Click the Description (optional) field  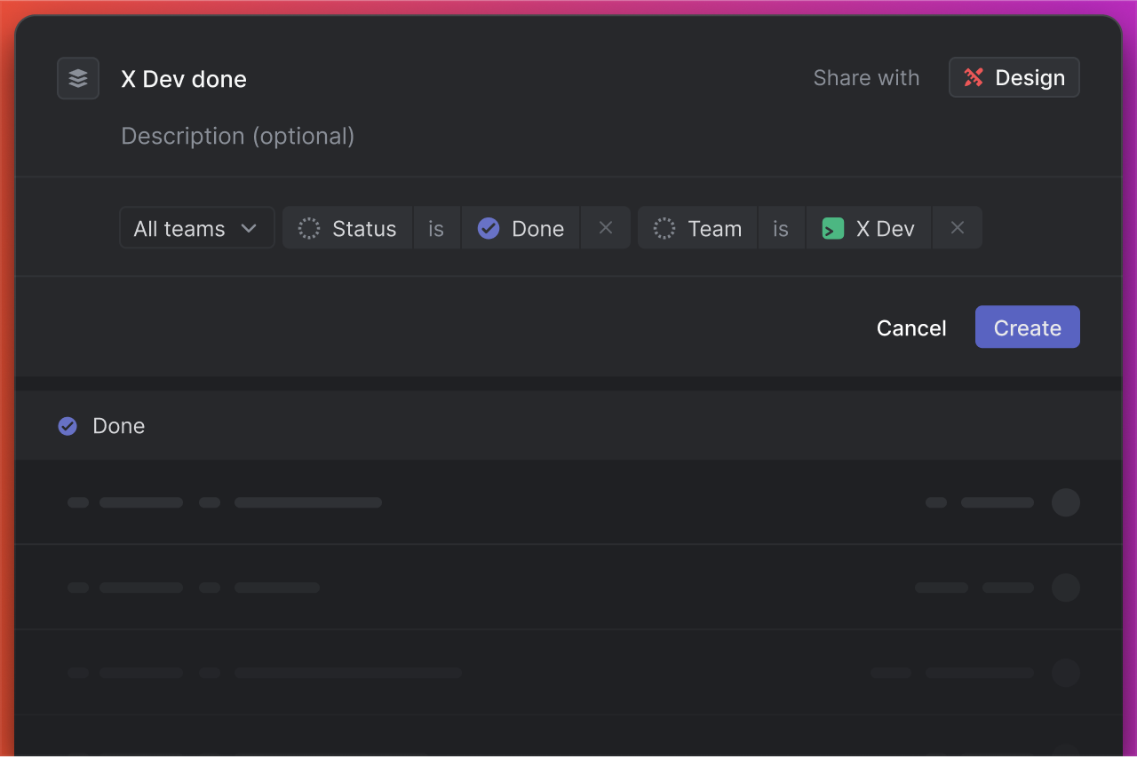[238, 136]
